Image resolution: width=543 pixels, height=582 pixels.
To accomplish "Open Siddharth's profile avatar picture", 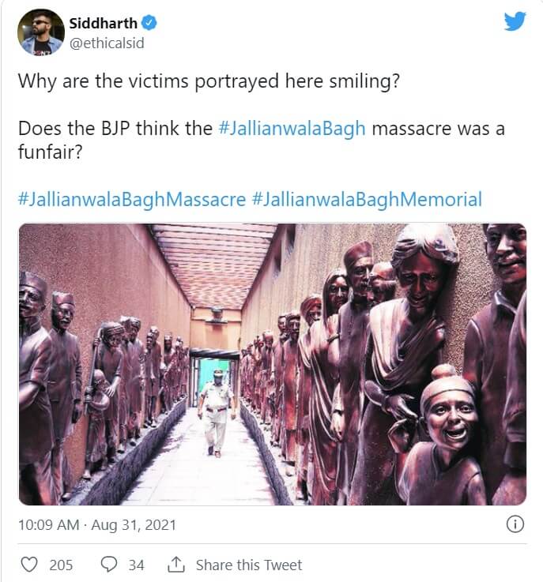I will (x=40, y=32).
